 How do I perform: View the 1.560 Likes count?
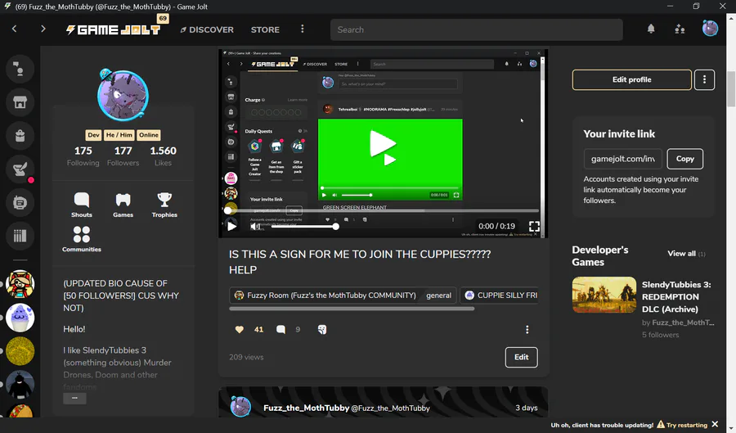163,156
